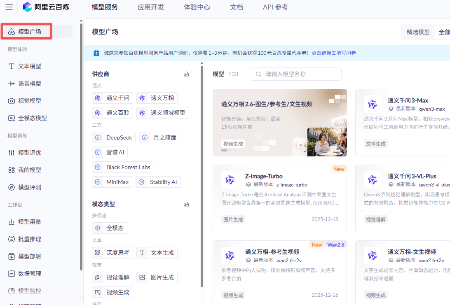Open the 通义万相2.6 banner card
The height and width of the screenshot is (305, 450).
tap(280, 123)
